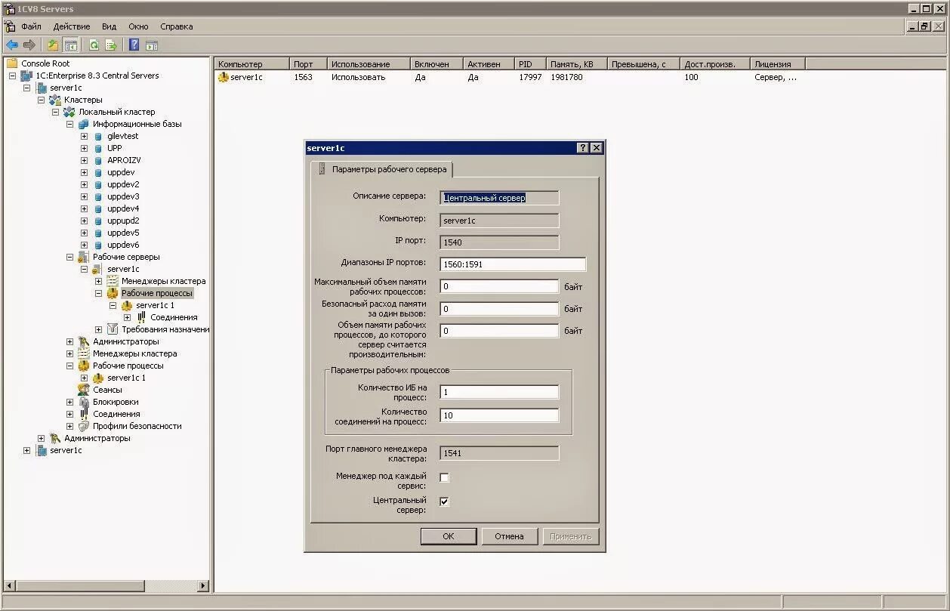Click the Количество ИБ на процесс field

pyautogui.click(x=499, y=392)
